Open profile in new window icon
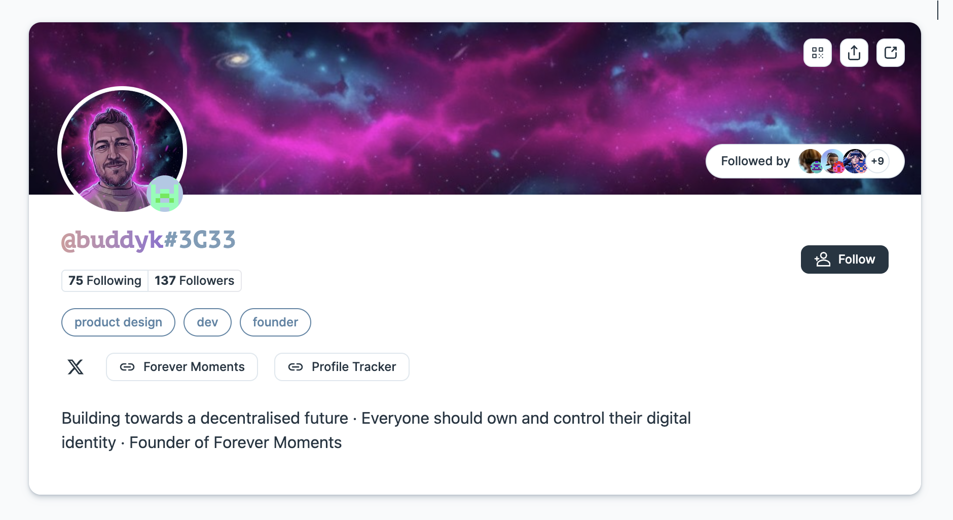The image size is (953, 520). point(890,53)
